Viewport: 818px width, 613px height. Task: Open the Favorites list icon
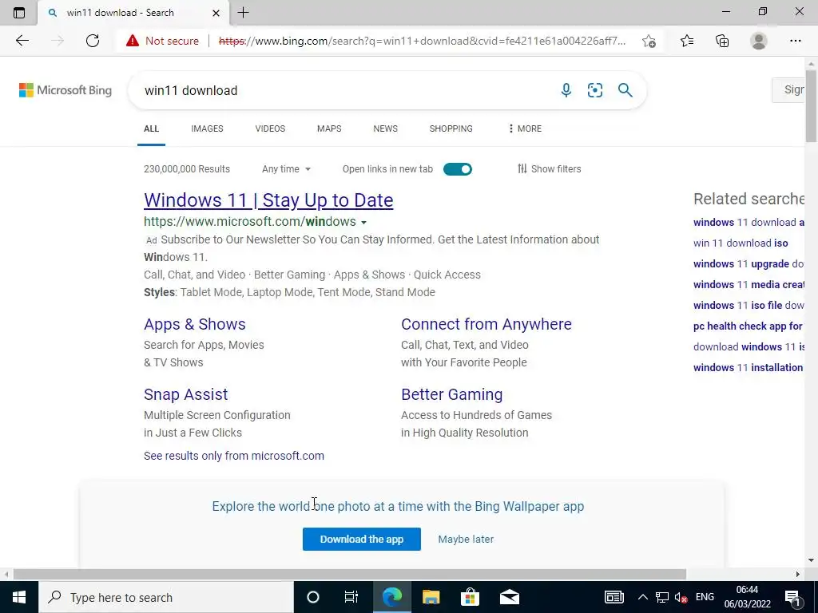[x=687, y=41]
